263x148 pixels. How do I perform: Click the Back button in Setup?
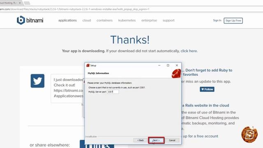141,140
